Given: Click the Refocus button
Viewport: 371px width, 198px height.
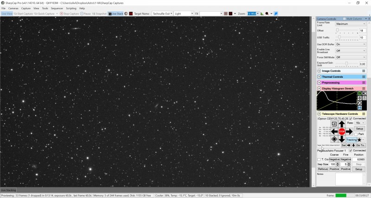Looking at the screenshot, I should coord(323,169).
